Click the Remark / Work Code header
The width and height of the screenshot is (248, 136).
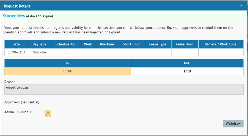(220, 44)
